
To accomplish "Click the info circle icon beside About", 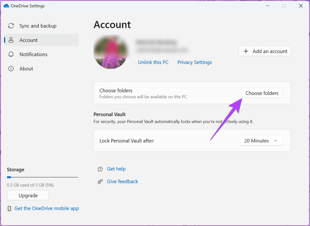I will (11, 69).
